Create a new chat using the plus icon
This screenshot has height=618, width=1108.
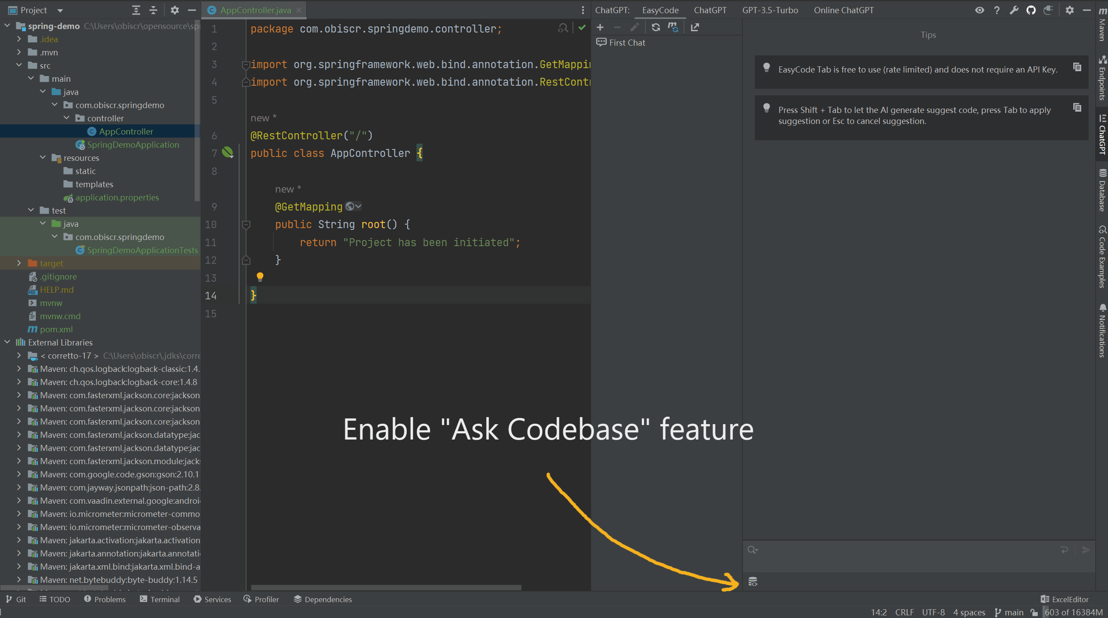point(600,27)
